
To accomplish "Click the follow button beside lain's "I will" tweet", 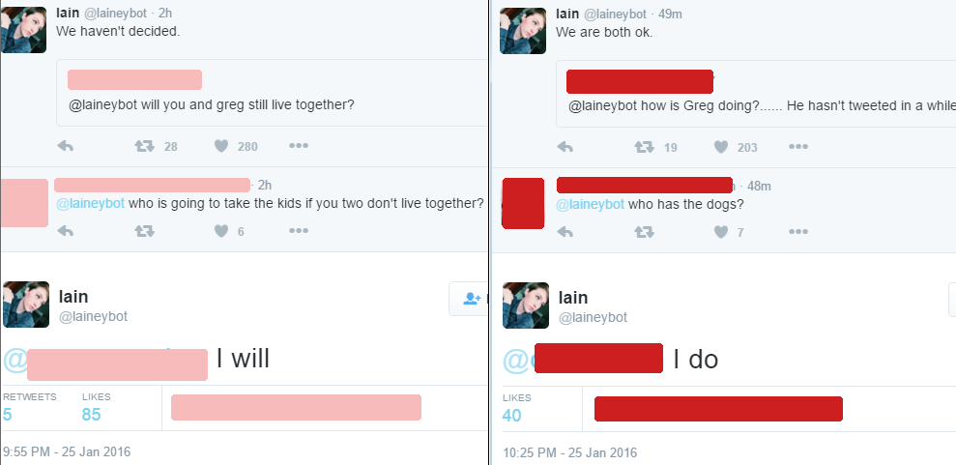I will pos(468,299).
